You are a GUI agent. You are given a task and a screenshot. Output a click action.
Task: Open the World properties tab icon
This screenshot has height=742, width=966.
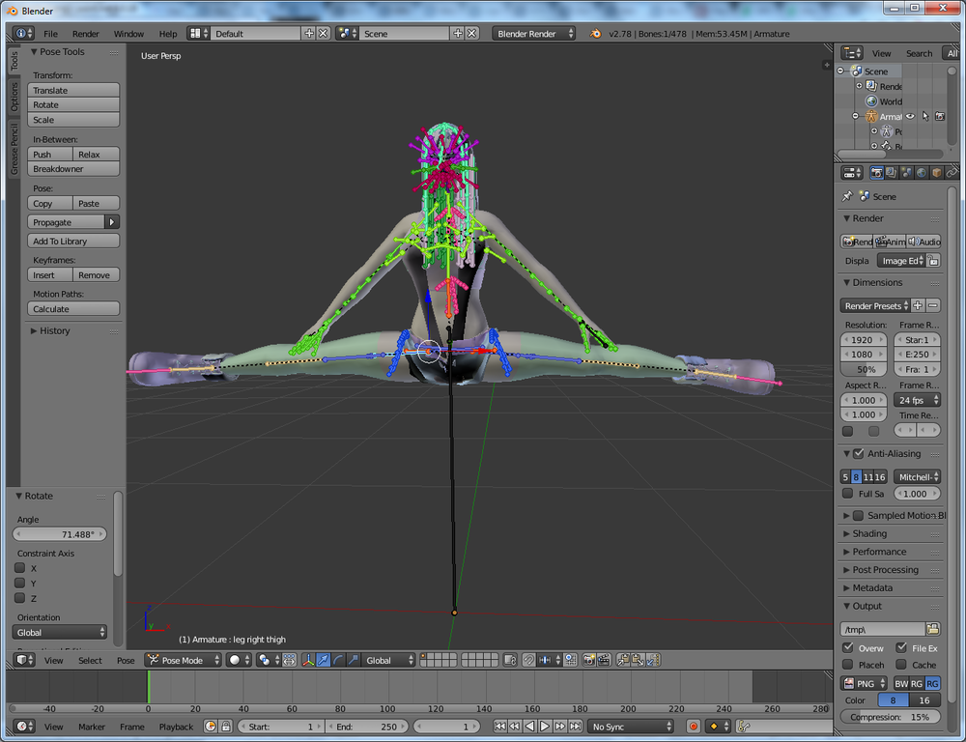pyautogui.click(x=922, y=173)
